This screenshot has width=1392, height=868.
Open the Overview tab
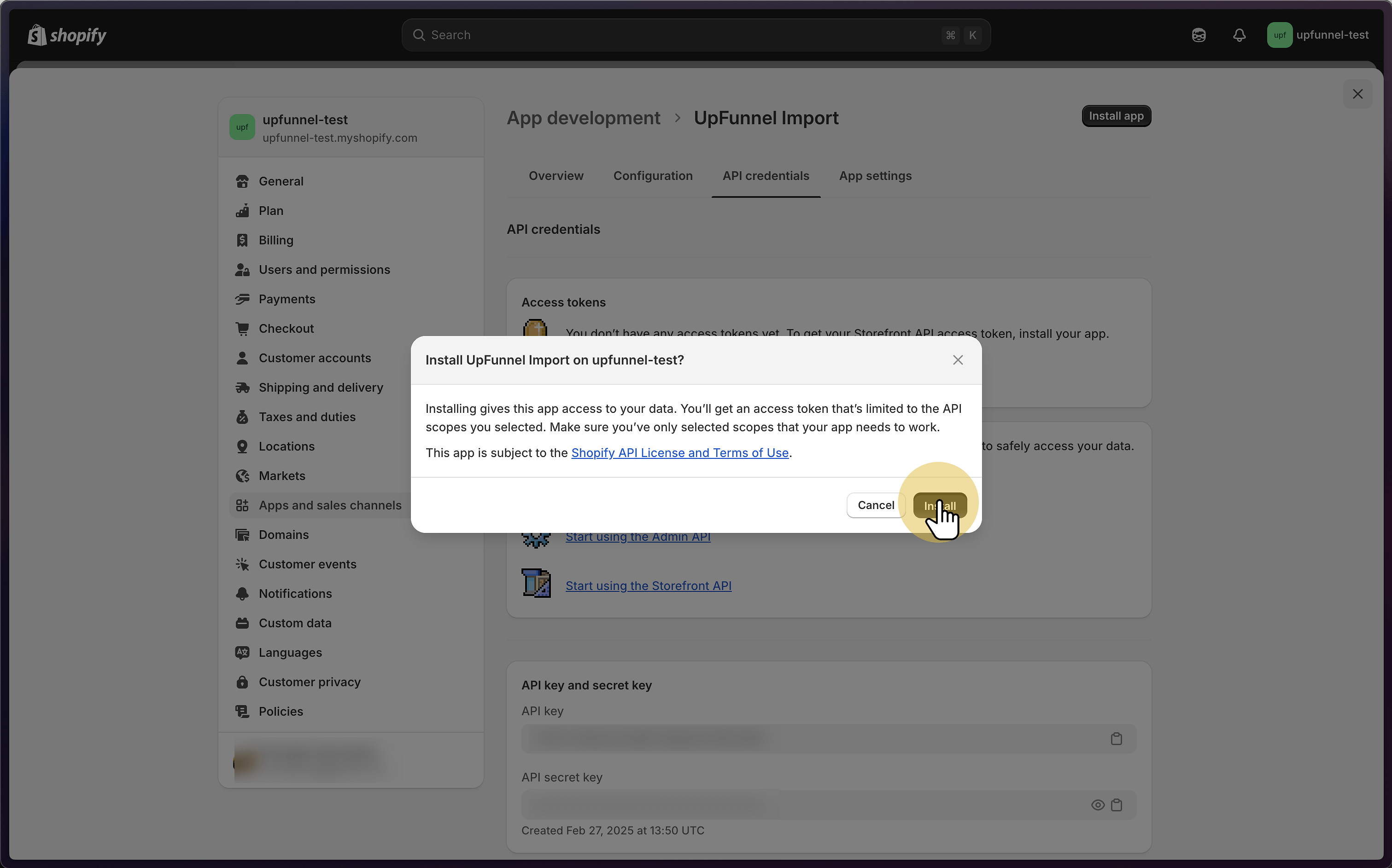click(556, 176)
